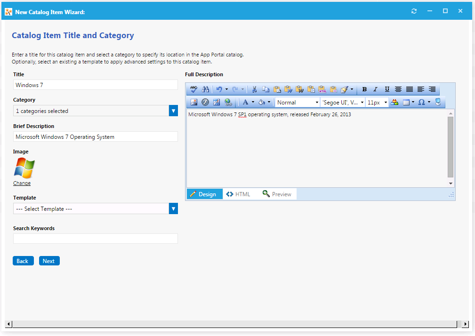Click the Next button
The image size is (475, 336).
[x=49, y=261]
